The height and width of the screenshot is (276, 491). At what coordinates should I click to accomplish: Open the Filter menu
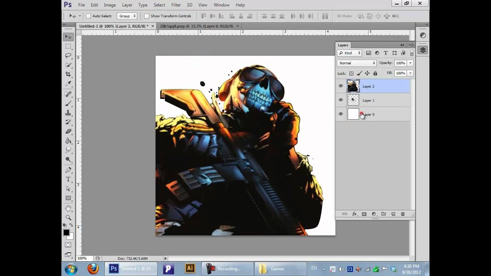point(176,5)
